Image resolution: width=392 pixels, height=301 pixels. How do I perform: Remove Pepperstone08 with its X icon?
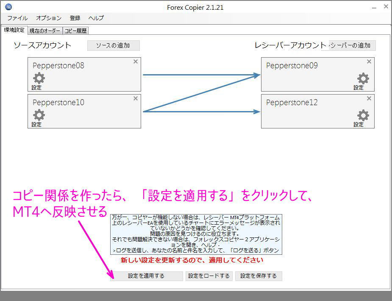pyautogui.click(x=135, y=61)
